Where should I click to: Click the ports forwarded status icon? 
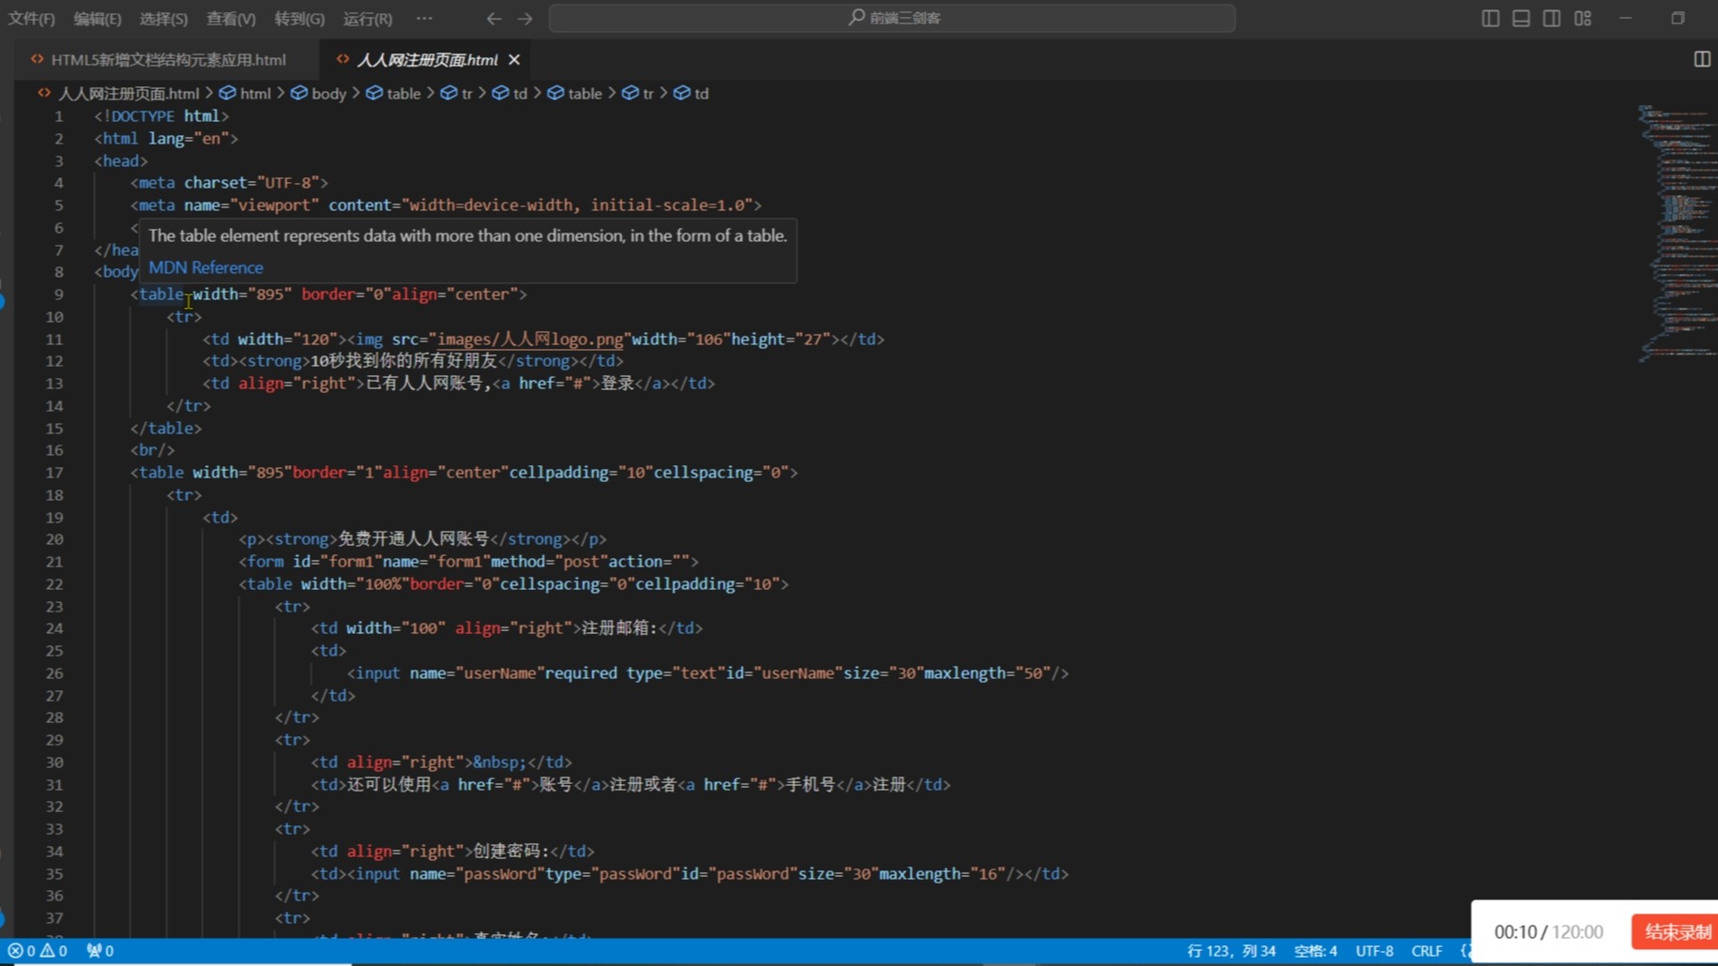pos(99,950)
